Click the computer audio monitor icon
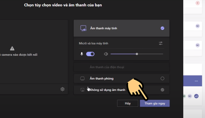Screen dimensions: 205x118 click(x=83, y=28)
